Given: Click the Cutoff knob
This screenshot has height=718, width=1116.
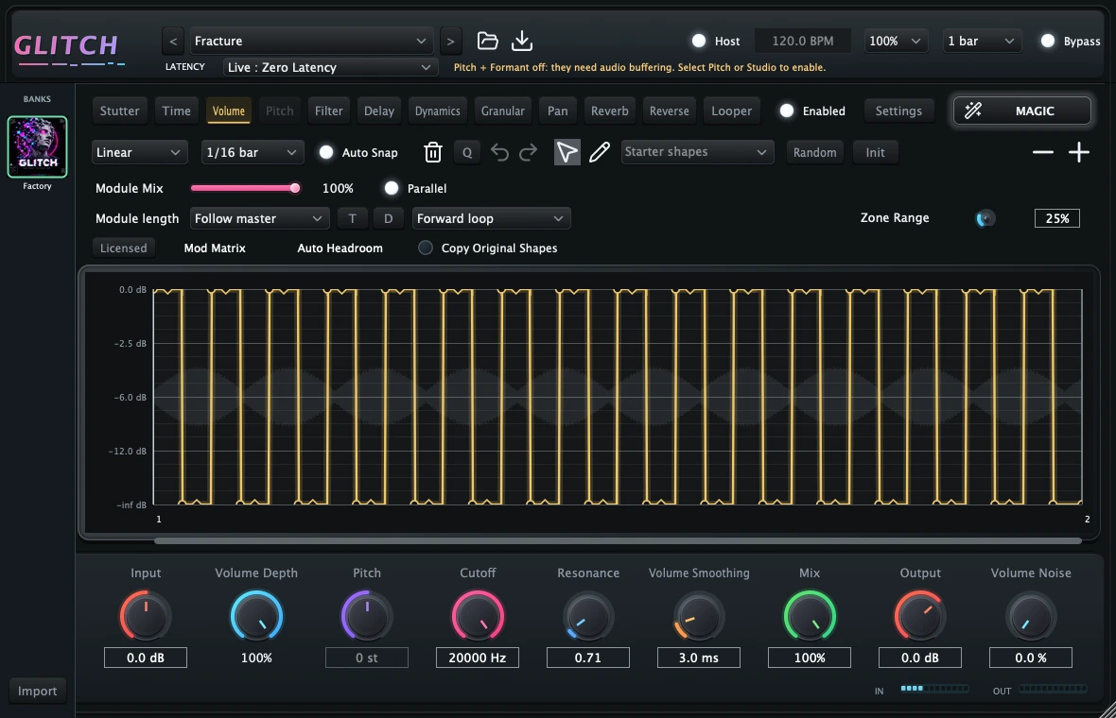Looking at the screenshot, I should click(x=478, y=616).
